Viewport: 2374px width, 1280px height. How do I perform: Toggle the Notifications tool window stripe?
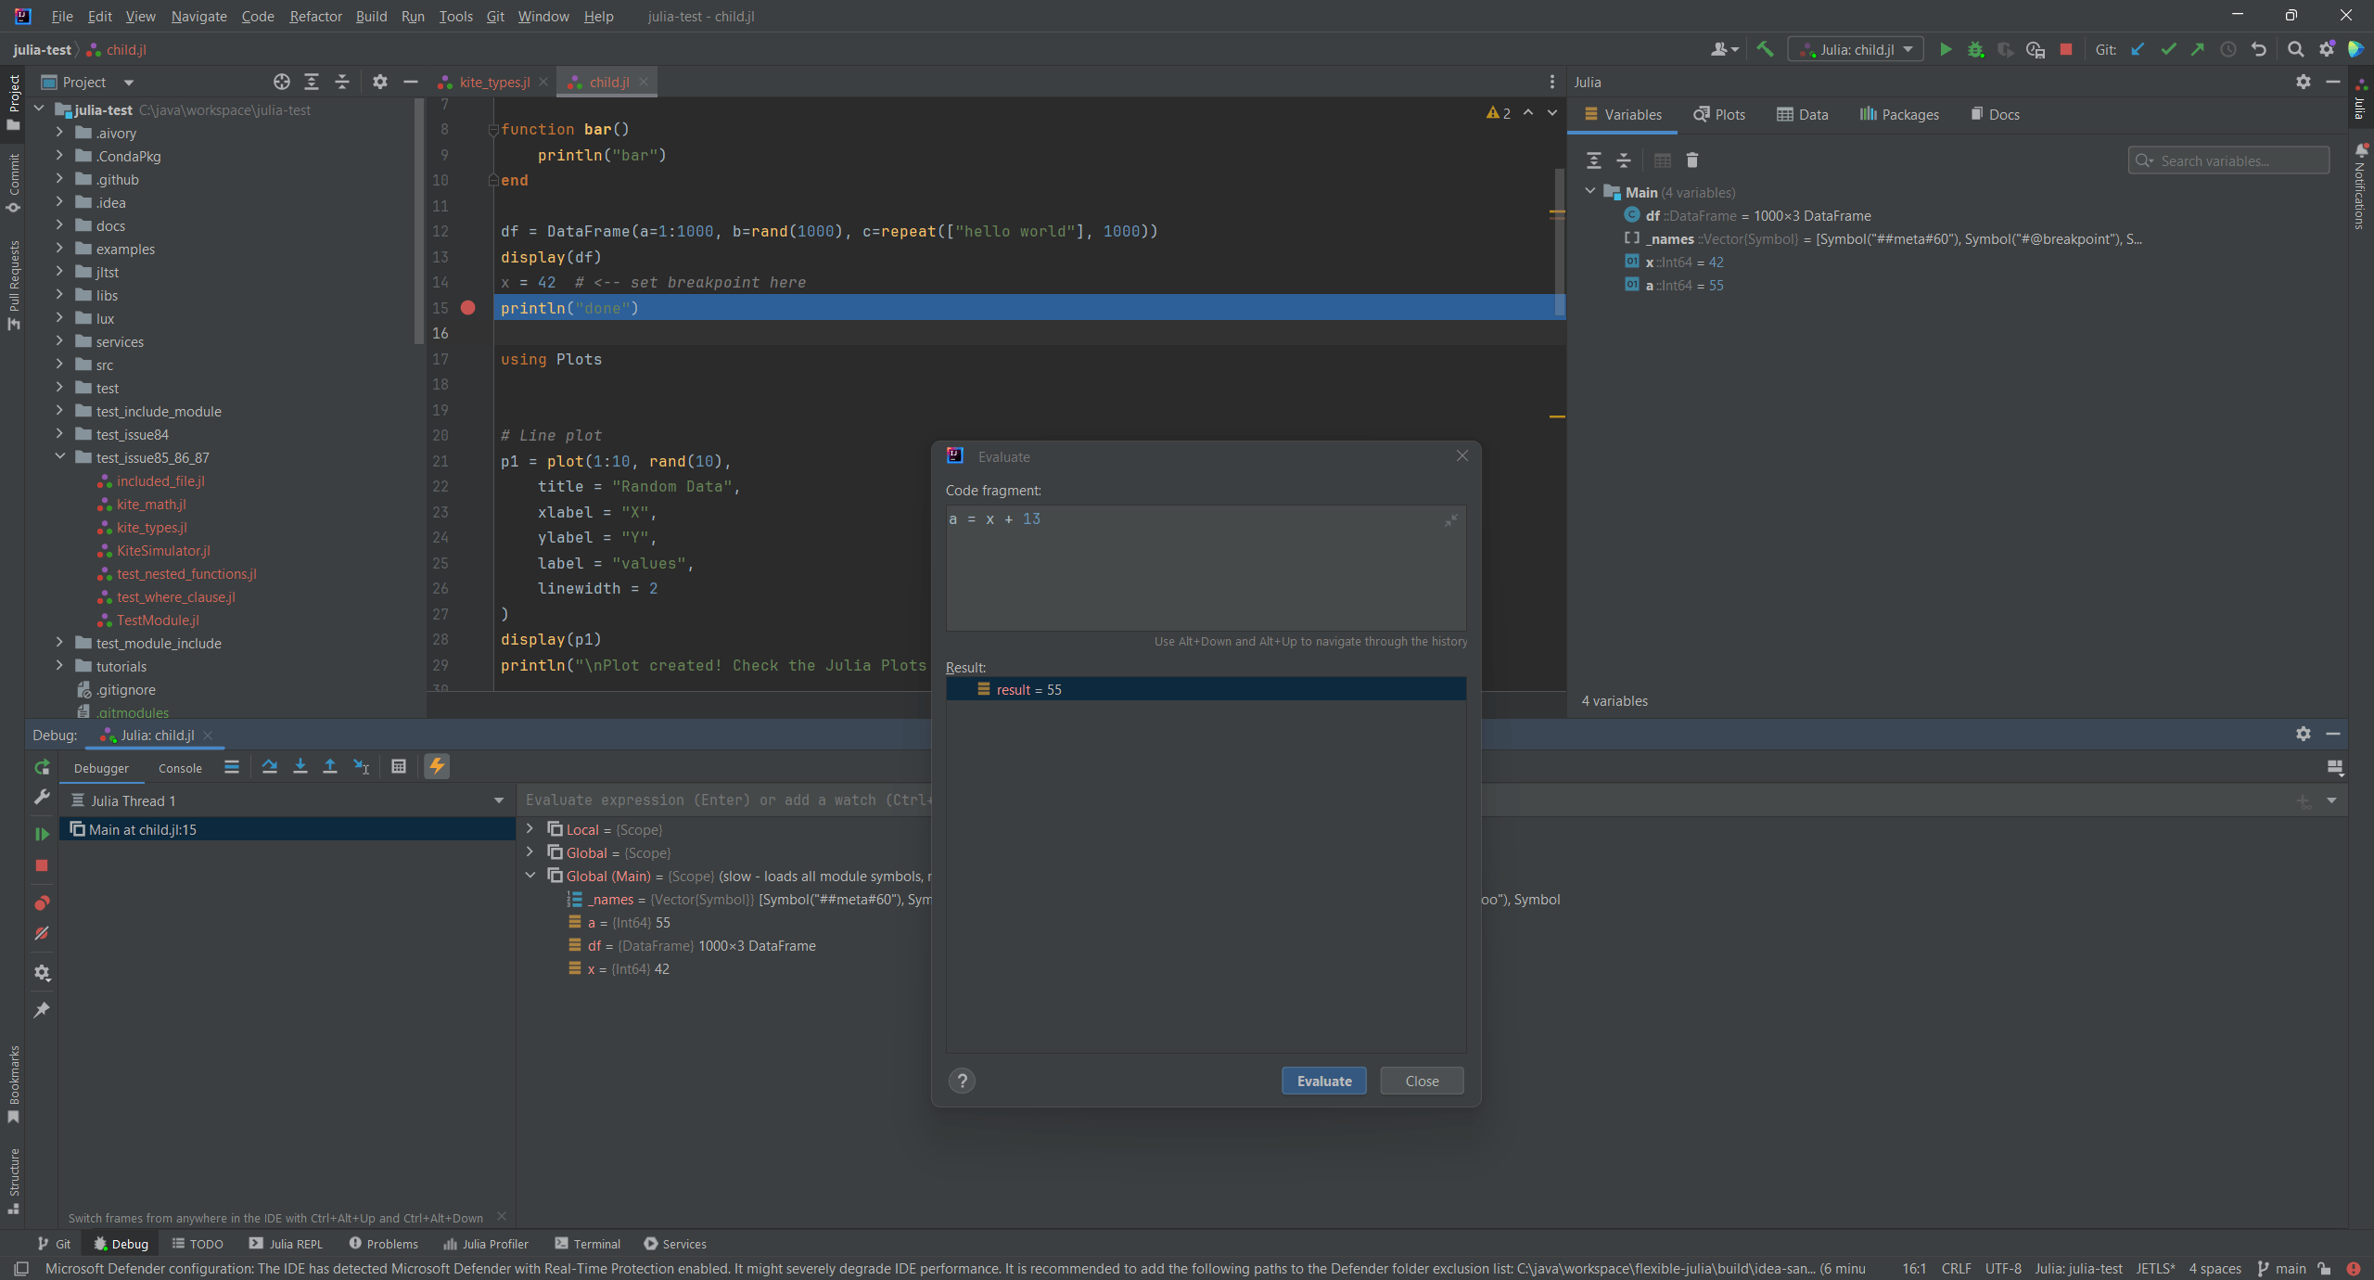pos(2360,186)
